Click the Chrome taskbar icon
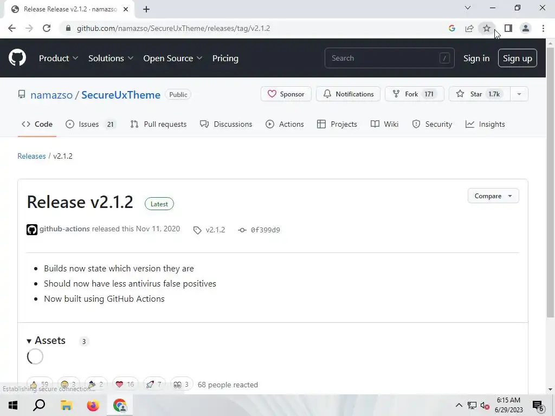555x416 pixels. [120, 405]
